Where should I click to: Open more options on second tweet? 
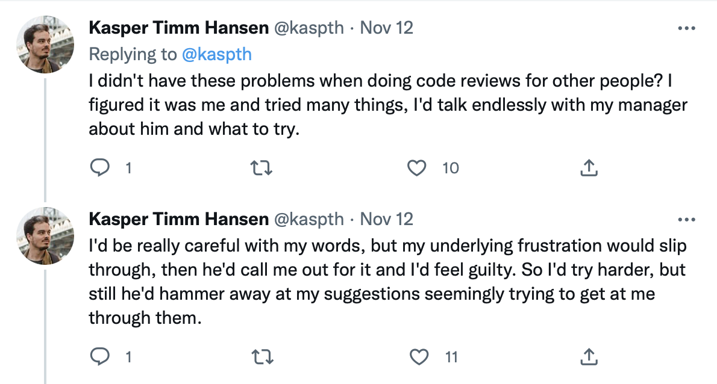[x=686, y=218]
